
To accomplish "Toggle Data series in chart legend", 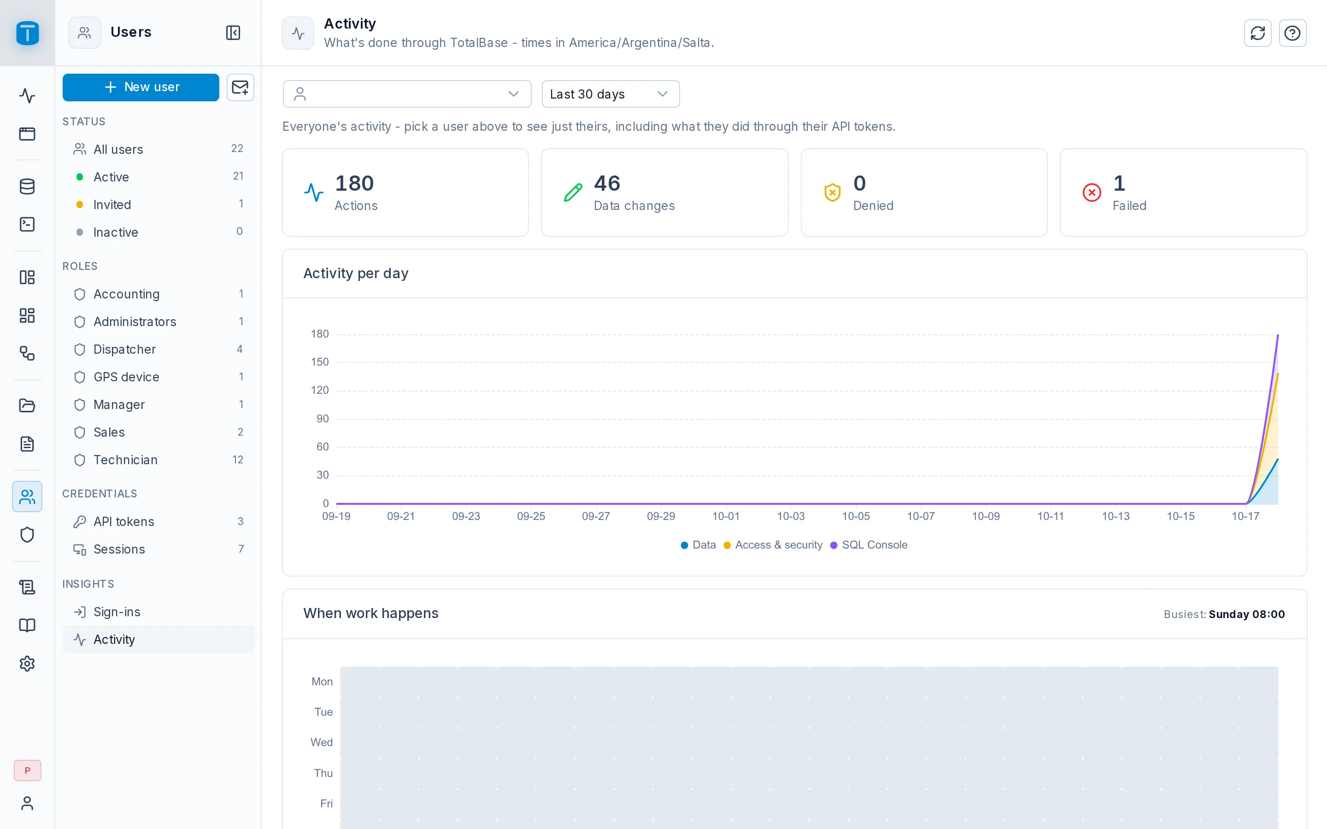I will (698, 545).
